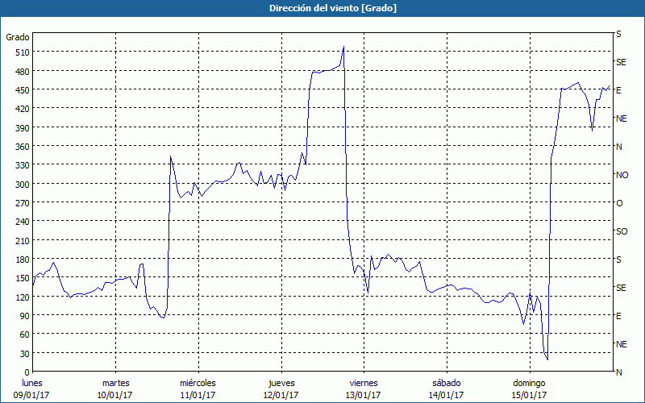Click the "SO" compass label on the right axis
The height and width of the screenshot is (403, 645).
[x=622, y=231]
